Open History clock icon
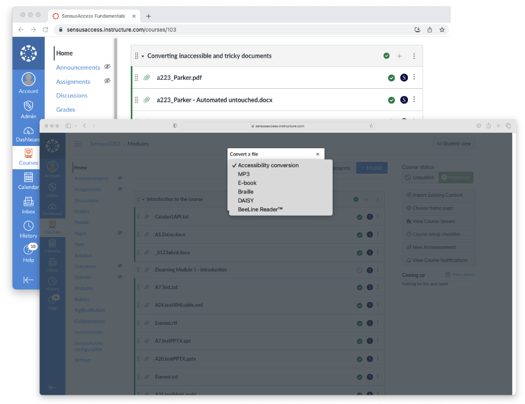Screen dimensions: 525x404 (28, 226)
